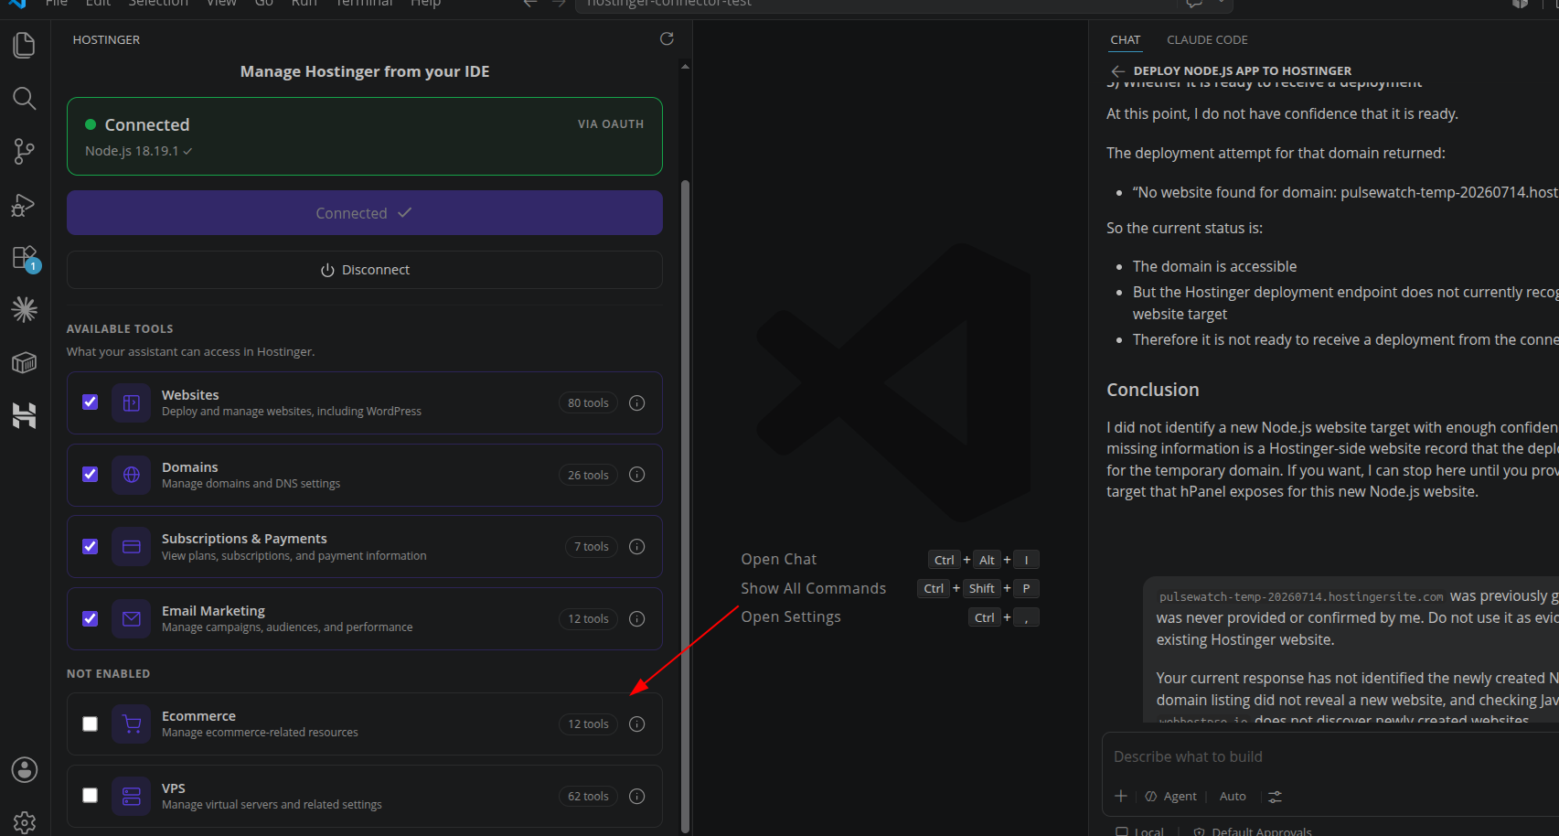Uncheck Subscriptions & Payments checkbox

coord(90,547)
